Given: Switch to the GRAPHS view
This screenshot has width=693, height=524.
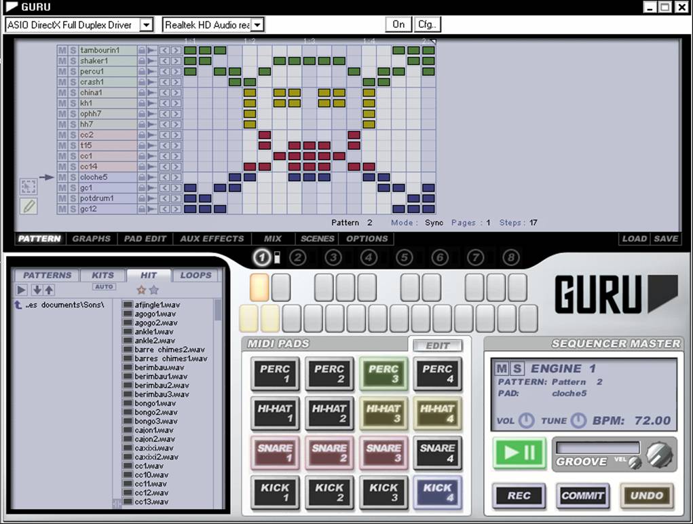Looking at the screenshot, I should click(x=92, y=239).
